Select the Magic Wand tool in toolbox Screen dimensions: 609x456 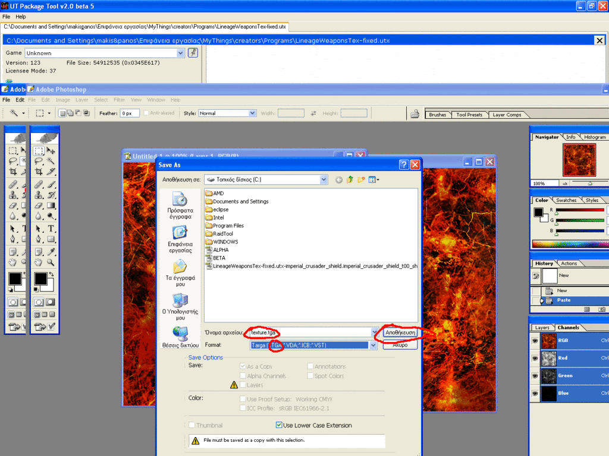coord(52,161)
